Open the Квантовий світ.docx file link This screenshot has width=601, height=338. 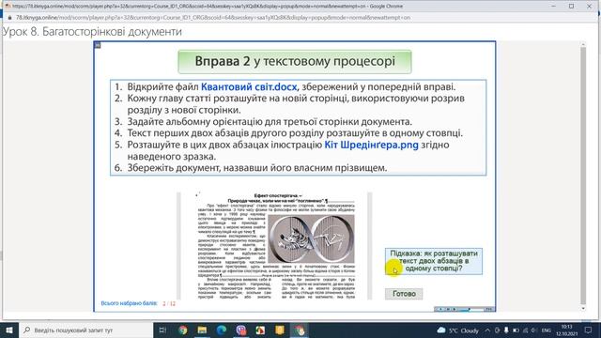coord(249,87)
